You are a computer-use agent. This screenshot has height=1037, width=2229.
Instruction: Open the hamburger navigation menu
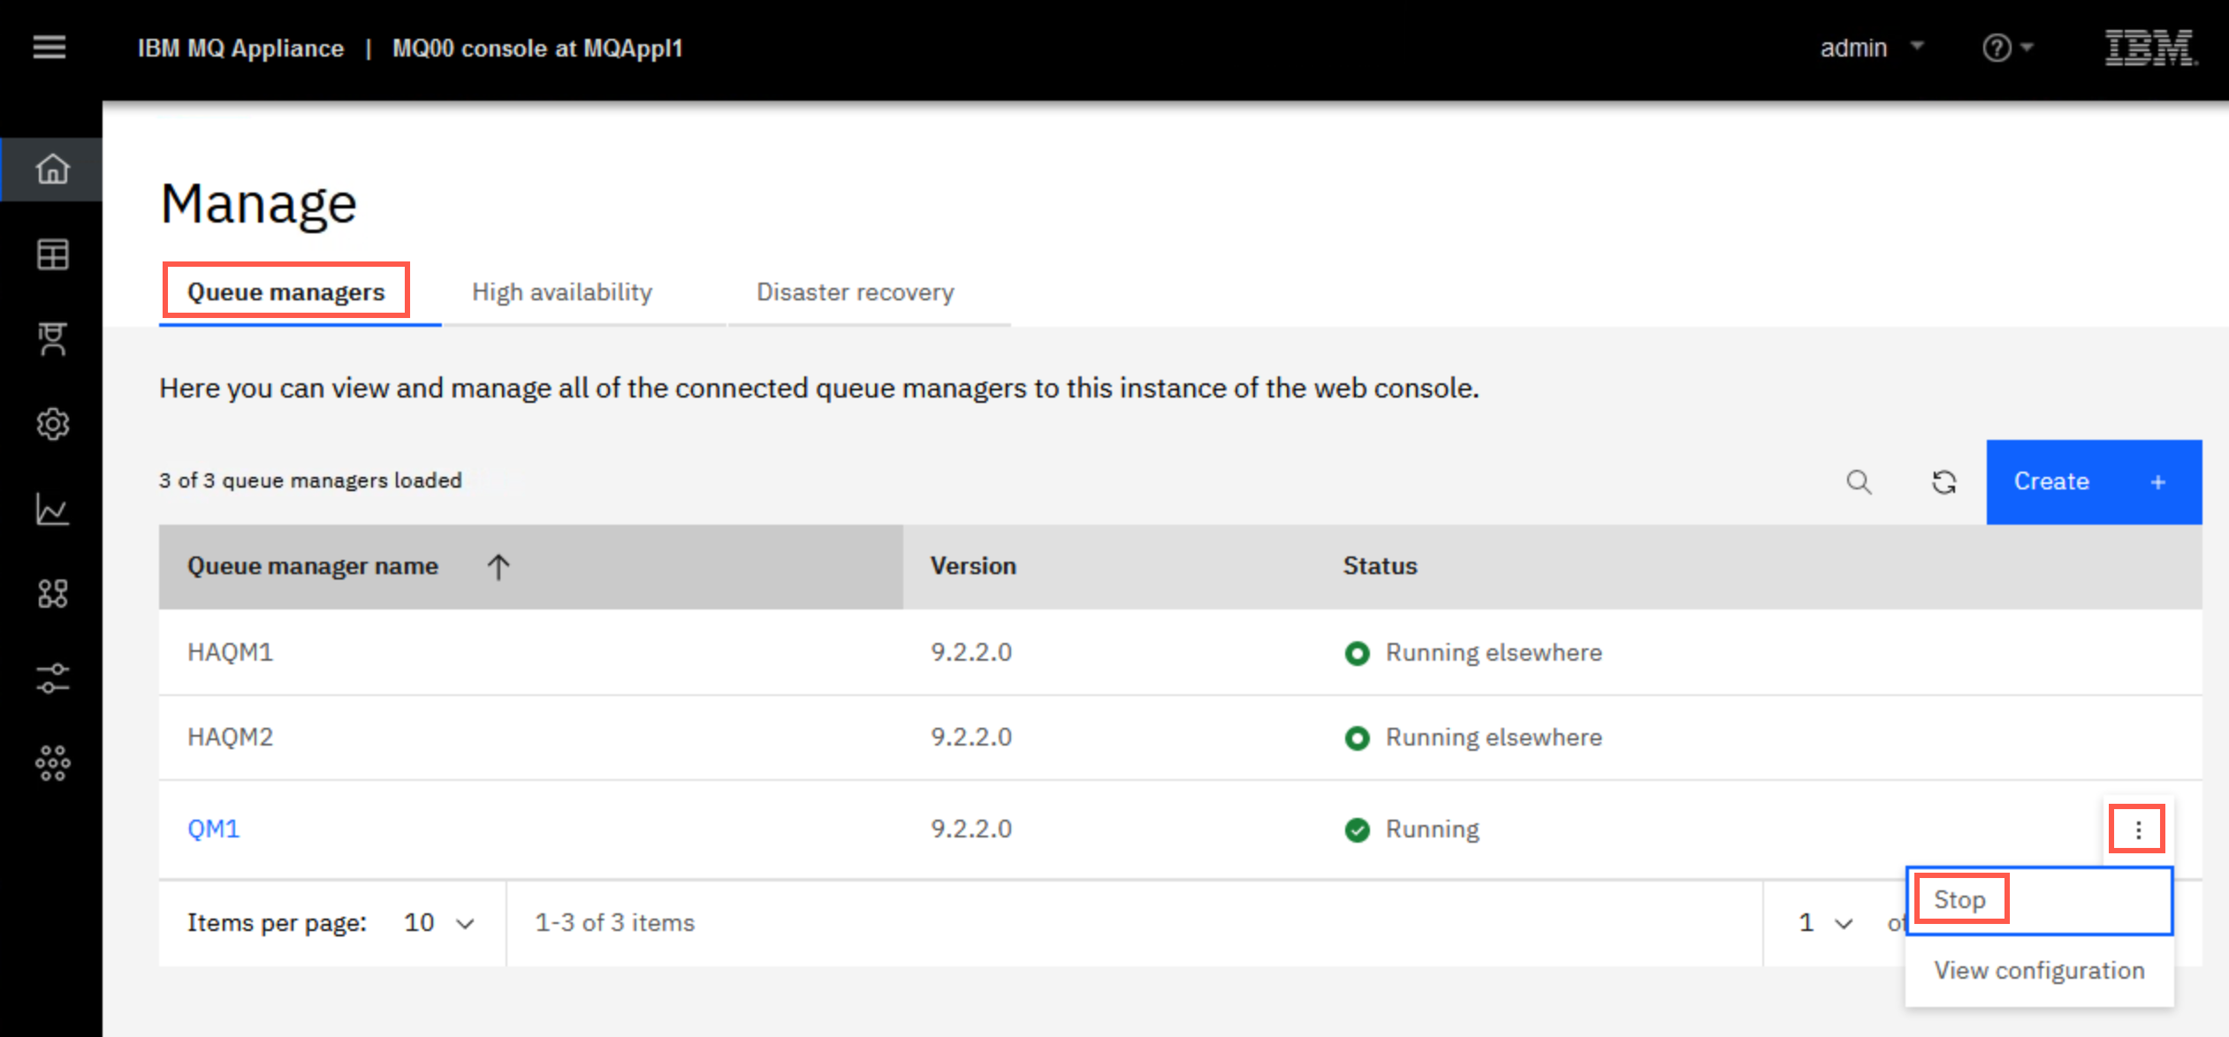click(49, 47)
